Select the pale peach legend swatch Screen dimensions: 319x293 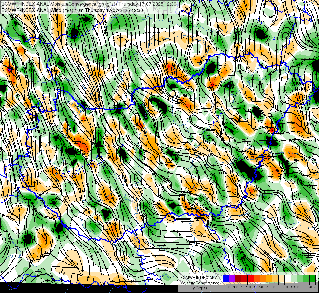click(282, 278)
